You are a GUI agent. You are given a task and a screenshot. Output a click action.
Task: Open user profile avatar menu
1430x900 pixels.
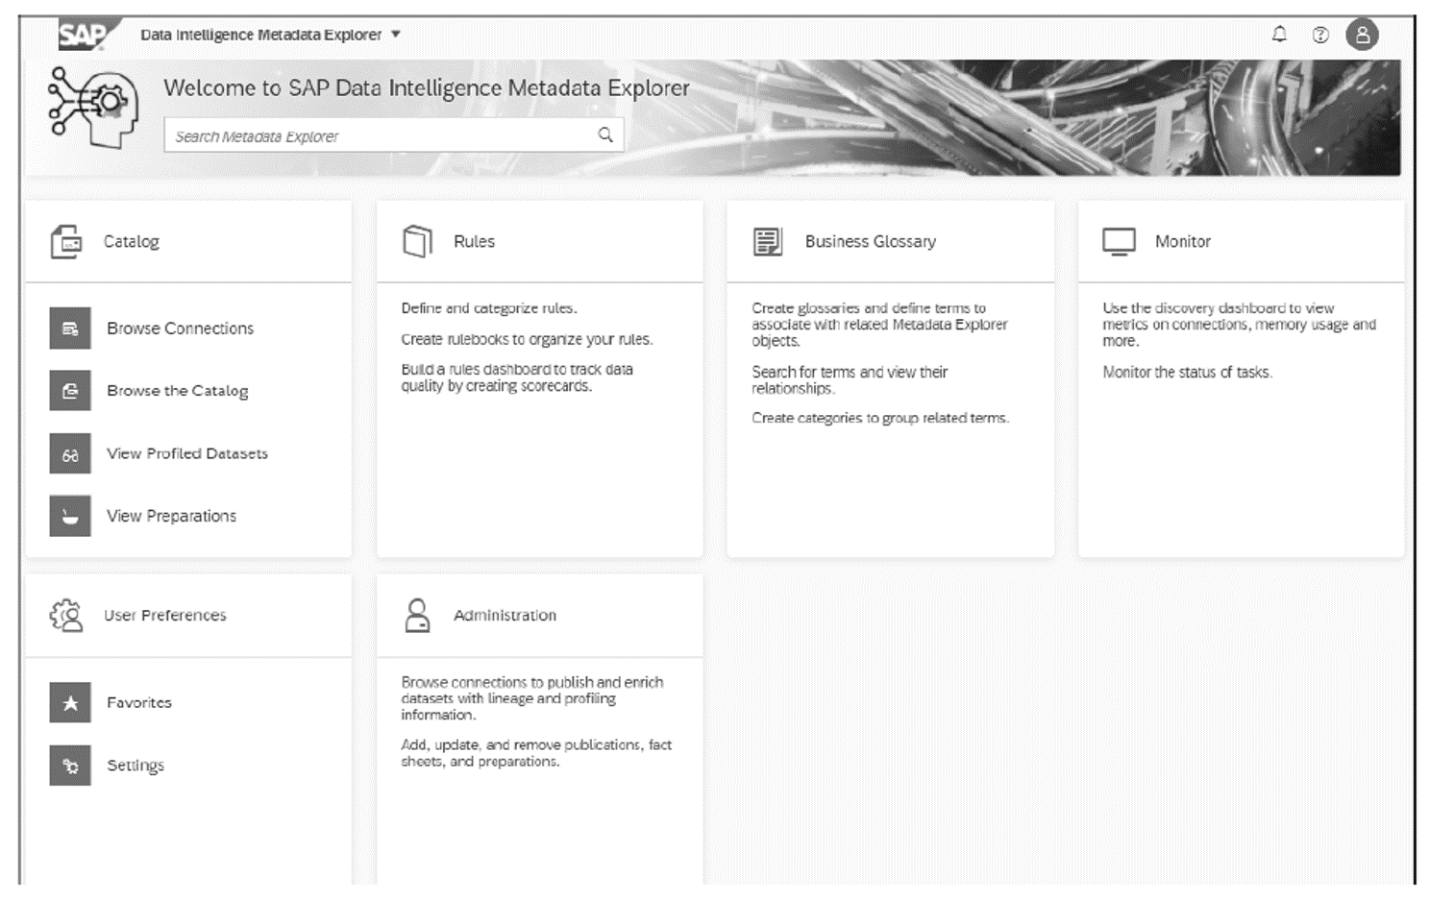pyautogui.click(x=1362, y=35)
